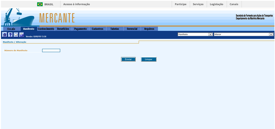Open the Gerencial tab
Viewport: 275px width, 129px height.
[x=132, y=29]
